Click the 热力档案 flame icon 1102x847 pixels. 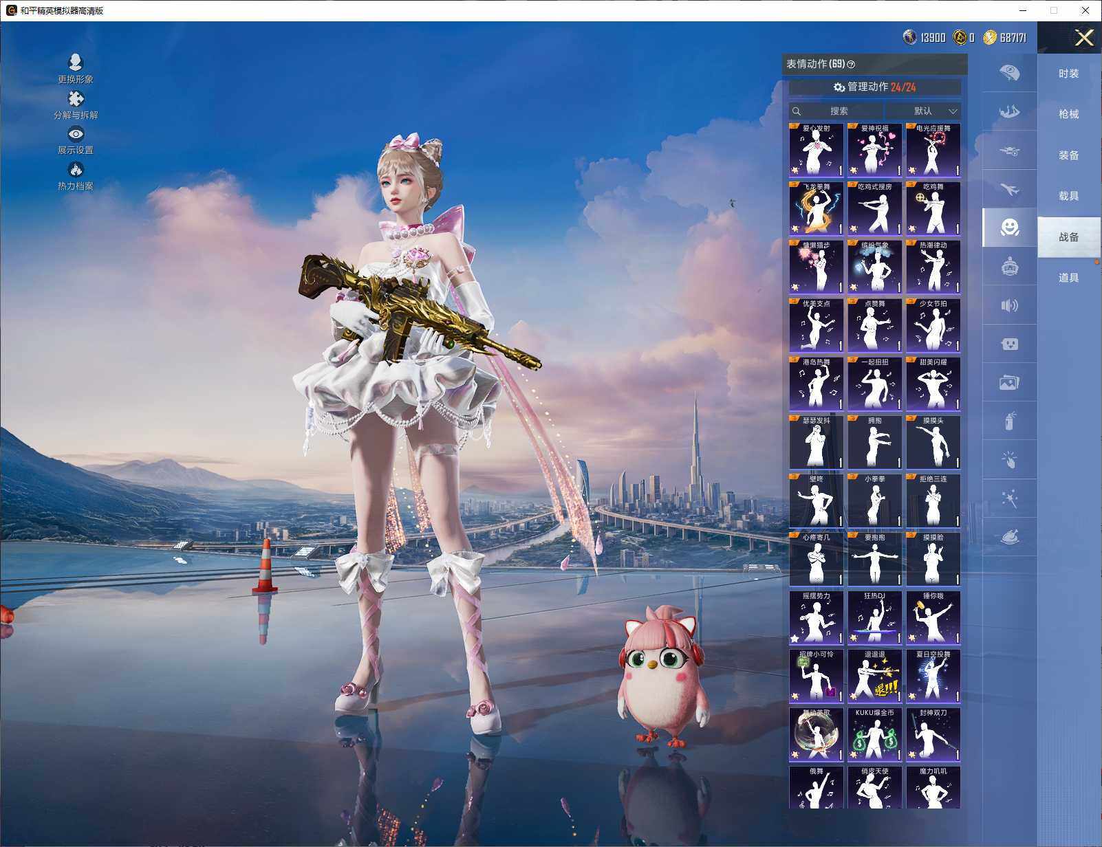(76, 169)
